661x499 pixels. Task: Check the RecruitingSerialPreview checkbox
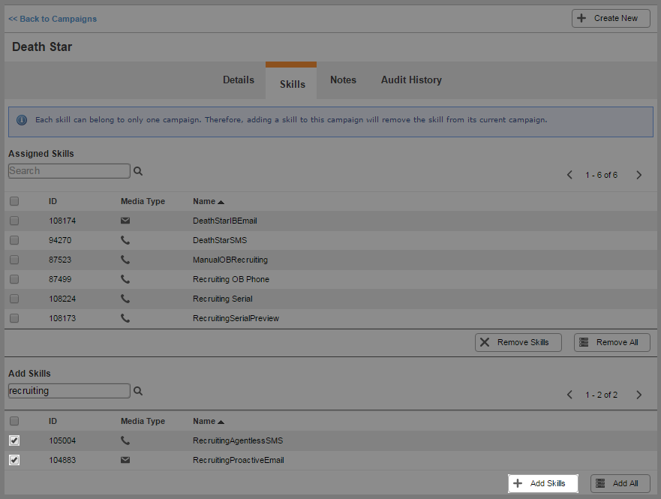click(x=14, y=318)
